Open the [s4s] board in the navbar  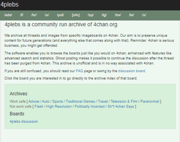(x=76, y=15)
